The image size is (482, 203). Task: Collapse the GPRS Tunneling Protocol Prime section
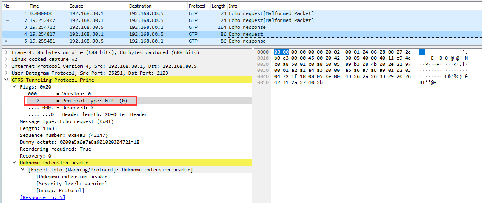coord(7,80)
